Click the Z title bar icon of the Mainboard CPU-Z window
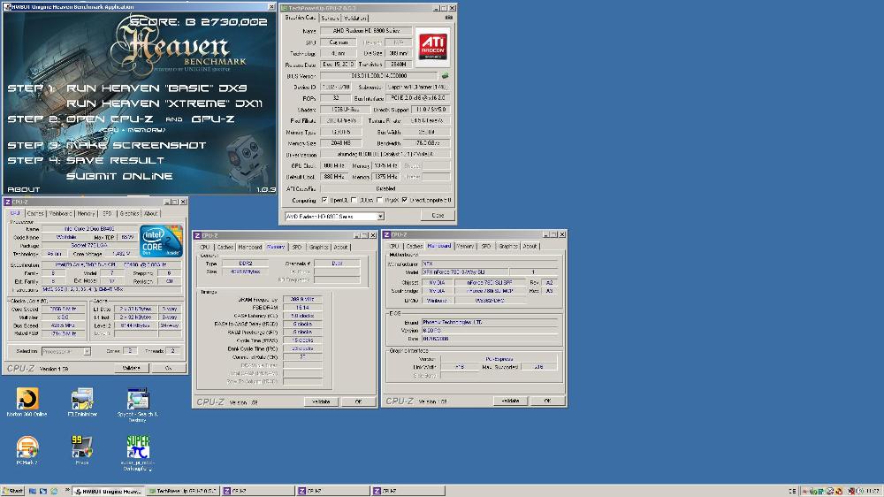 point(387,234)
